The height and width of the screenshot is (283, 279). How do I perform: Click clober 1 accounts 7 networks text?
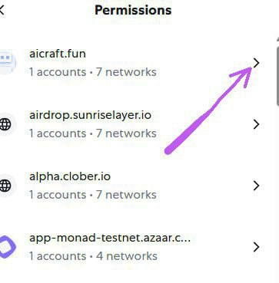93,195
